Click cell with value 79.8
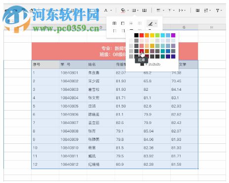The width and height of the screenshot is (229, 183). tap(129, 139)
